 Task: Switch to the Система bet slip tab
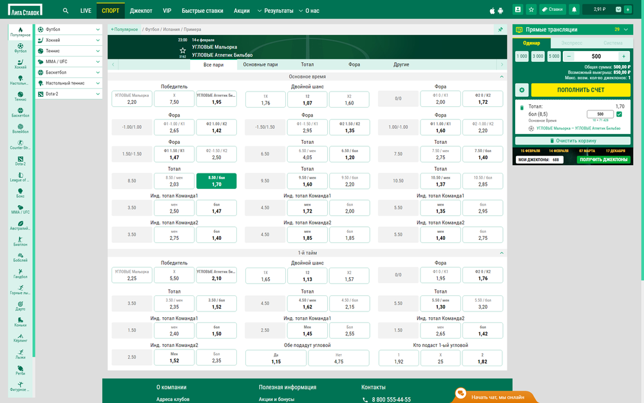tap(613, 43)
